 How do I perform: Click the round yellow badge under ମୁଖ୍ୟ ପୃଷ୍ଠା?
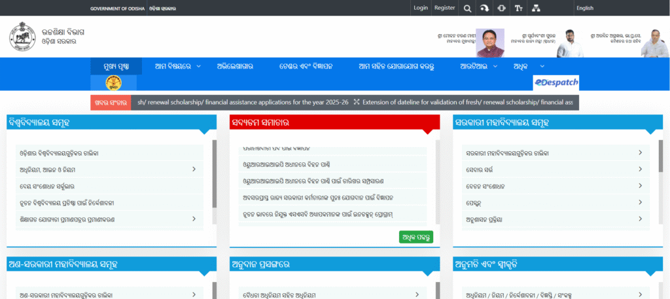coord(113,82)
